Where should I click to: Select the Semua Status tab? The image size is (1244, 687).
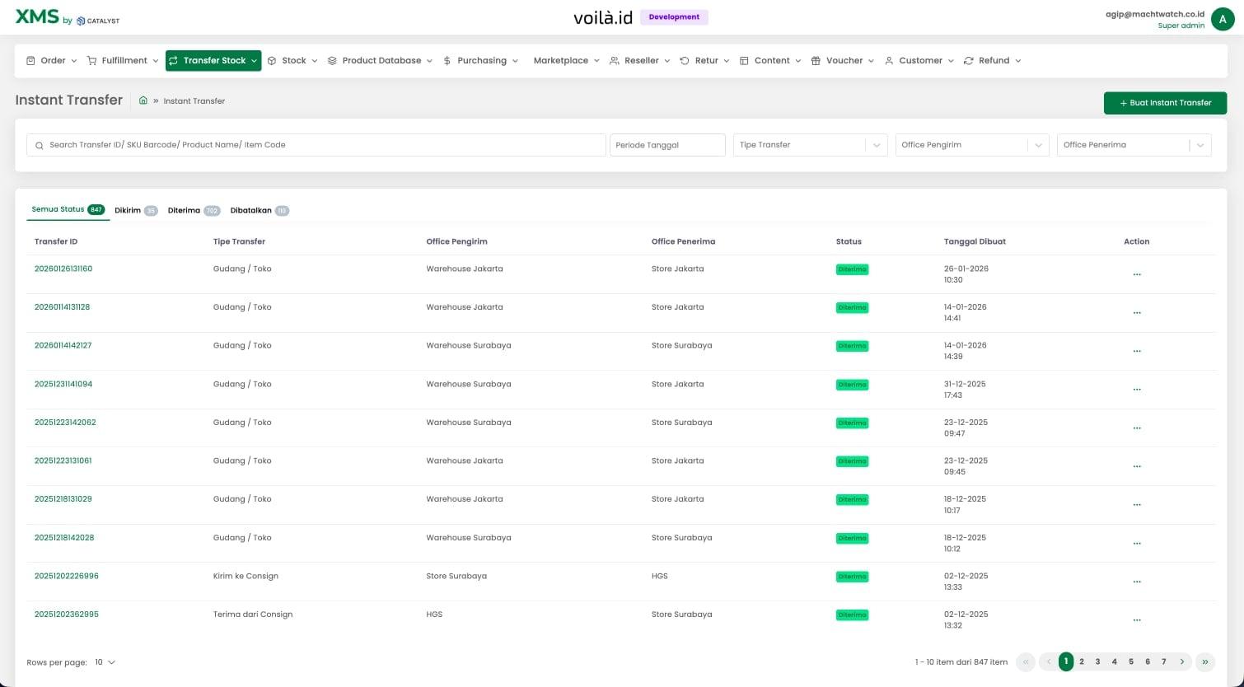coord(68,209)
